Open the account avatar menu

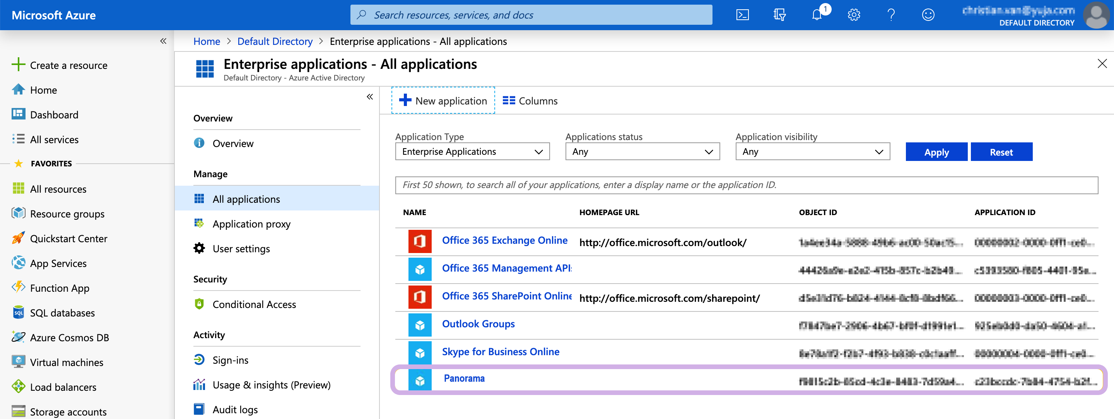pos(1097,15)
